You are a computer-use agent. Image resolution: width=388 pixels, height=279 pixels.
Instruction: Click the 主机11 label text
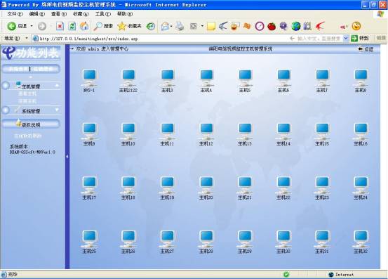(167, 143)
